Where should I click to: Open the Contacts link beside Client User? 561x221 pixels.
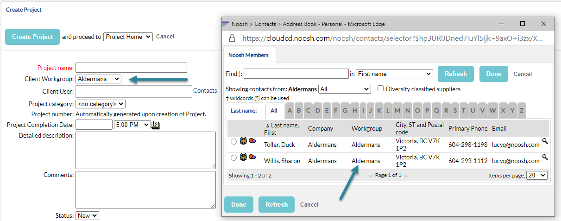coord(205,91)
